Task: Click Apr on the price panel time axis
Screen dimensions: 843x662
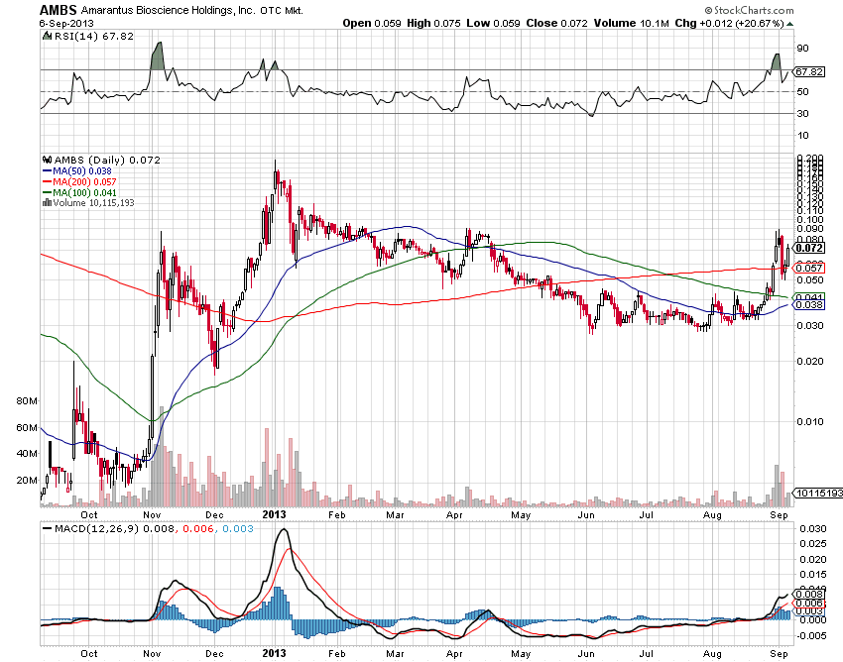Action: (454, 514)
